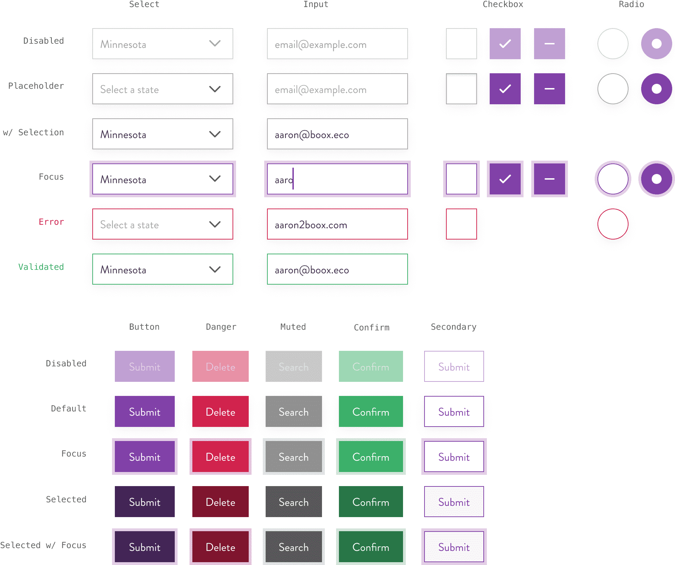The image size is (675, 565).
Task: Click the minus icon in the Placeholder row checkbox
Action: pyautogui.click(x=549, y=89)
